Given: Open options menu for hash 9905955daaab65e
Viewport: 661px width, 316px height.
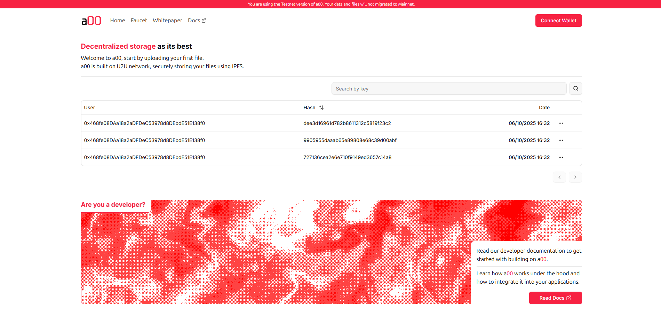Looking at the screenshot, I should click(560, 140).
